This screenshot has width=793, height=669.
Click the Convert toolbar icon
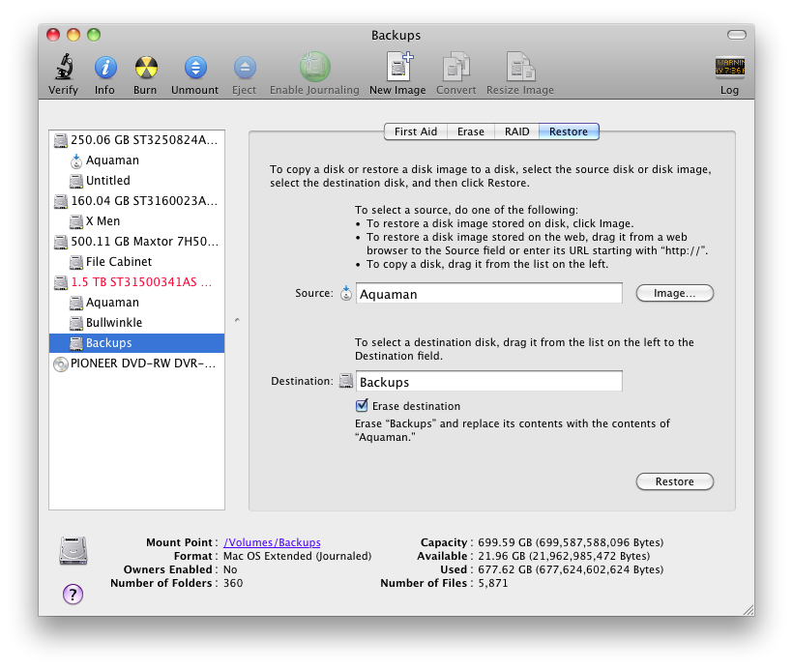click(x=455, y=67)
